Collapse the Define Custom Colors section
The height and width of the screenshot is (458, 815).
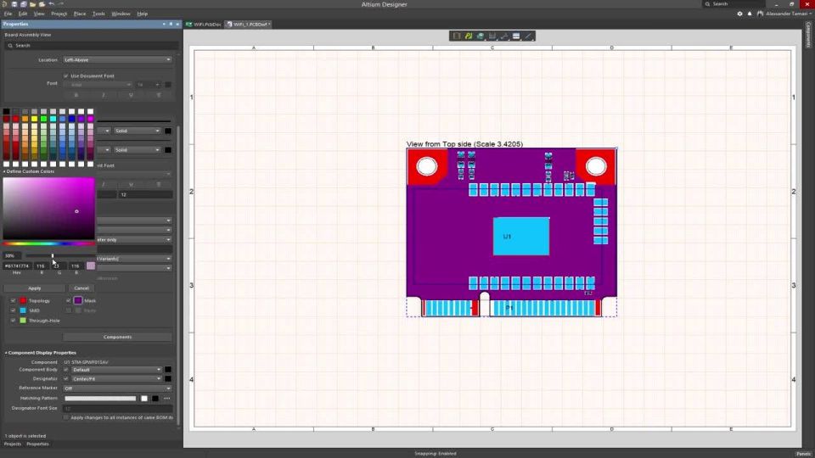click(4, 171)
